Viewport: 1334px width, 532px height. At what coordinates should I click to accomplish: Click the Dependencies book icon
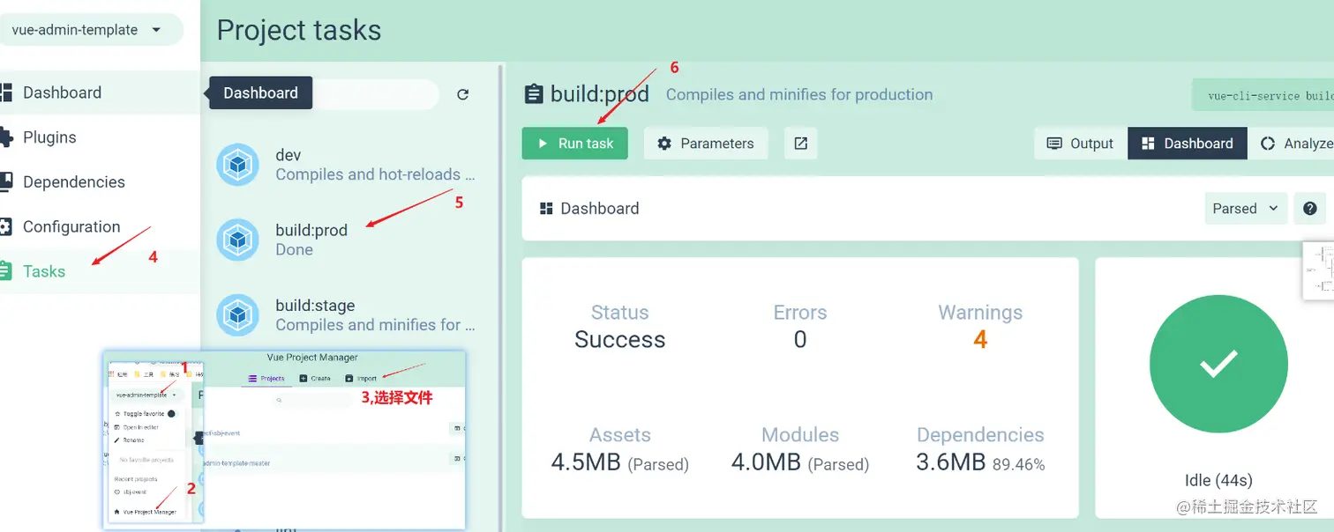(x=5, y=182)
